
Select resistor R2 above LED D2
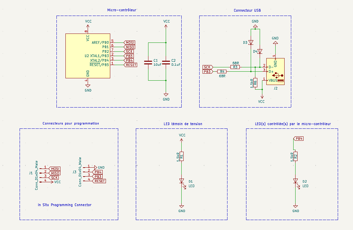click(295, 156)
